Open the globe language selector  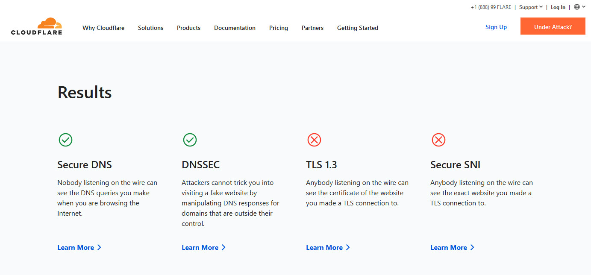pyautogui.click(x=577, y=7)
